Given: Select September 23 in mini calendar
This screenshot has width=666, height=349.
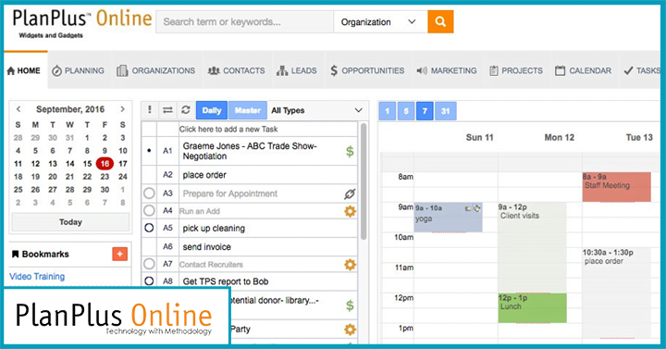Looking at the screenshot, I should pyautogui.click(x=105, y=177).
